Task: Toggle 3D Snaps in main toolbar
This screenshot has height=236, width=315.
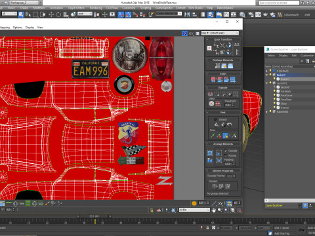Action: (121, 14)
